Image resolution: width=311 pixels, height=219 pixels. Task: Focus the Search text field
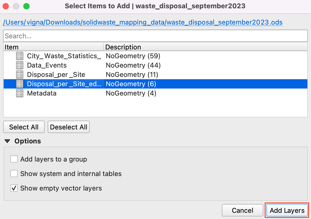155,36
